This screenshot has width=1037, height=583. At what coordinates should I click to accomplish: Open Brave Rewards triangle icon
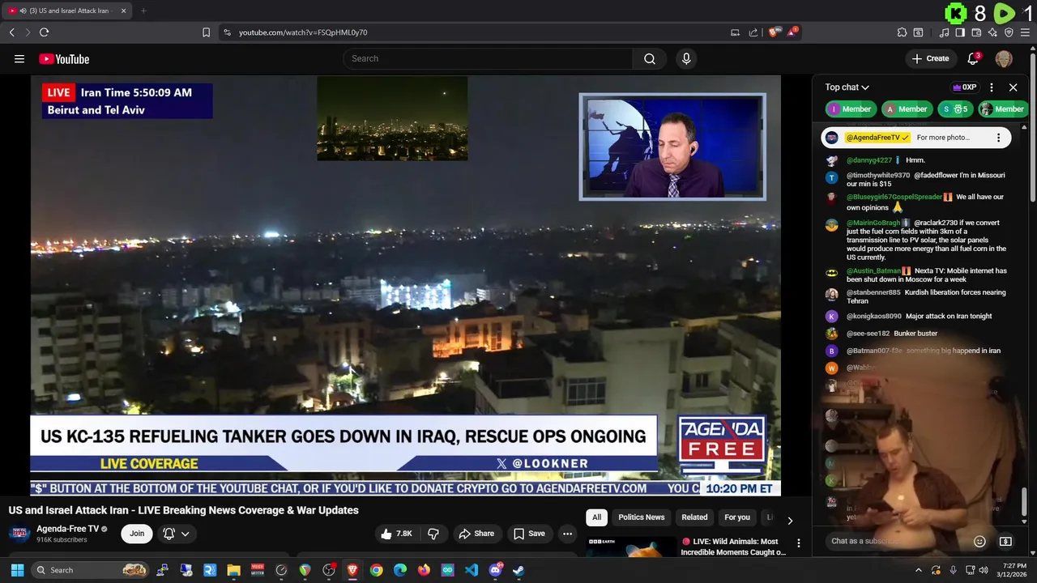point(793,32)
